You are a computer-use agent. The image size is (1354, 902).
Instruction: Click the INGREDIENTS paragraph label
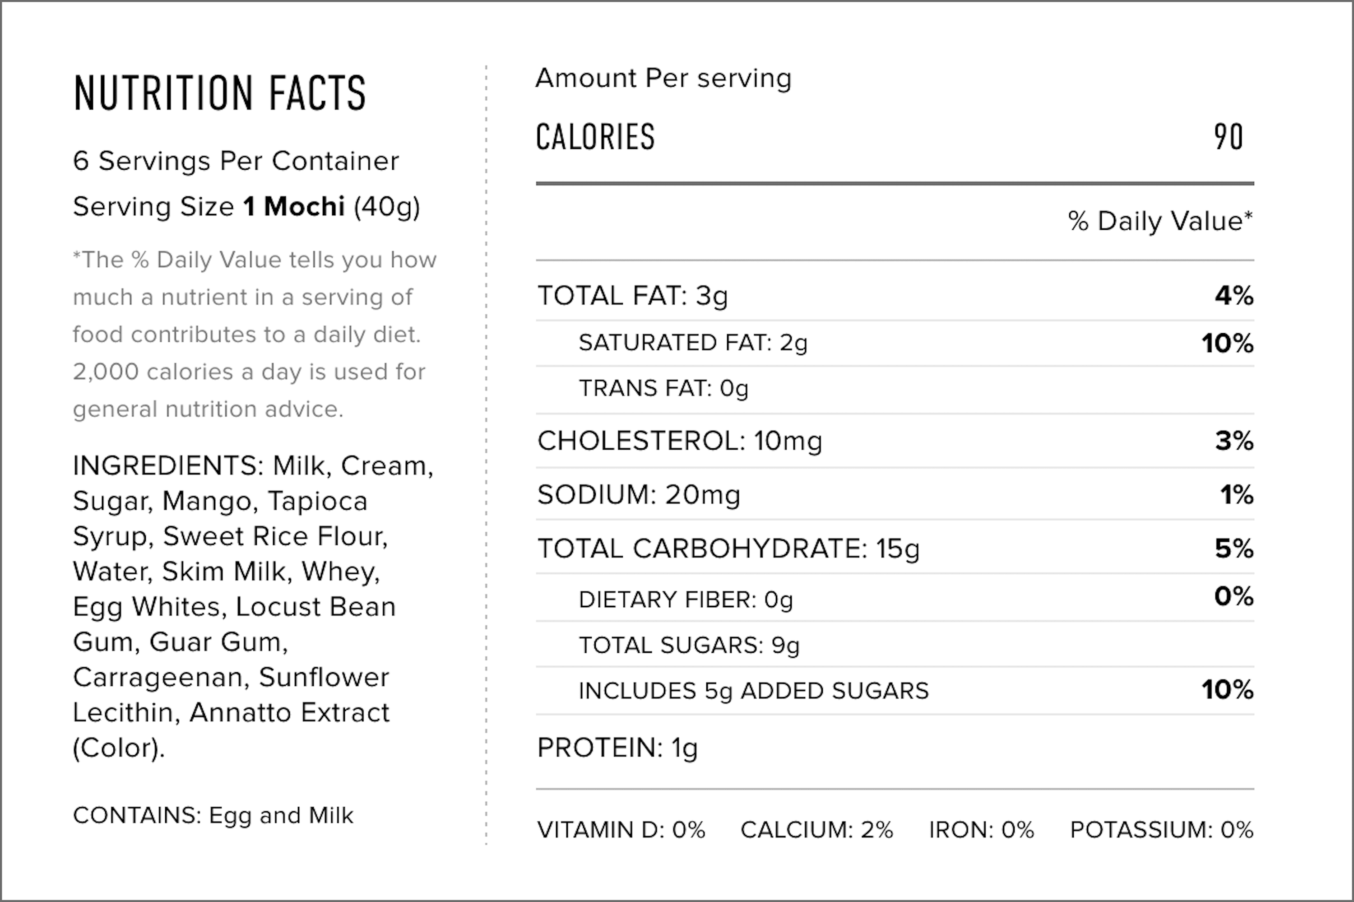168,465
